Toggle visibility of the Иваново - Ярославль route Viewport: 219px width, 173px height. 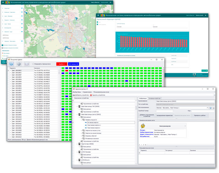pos(22,41)
